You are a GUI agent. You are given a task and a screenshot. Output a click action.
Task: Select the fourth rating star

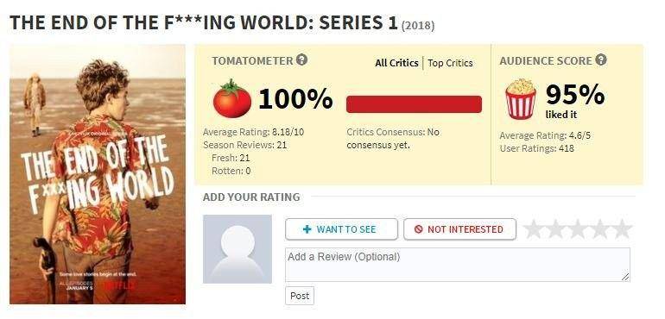click(x=599, y=228)
